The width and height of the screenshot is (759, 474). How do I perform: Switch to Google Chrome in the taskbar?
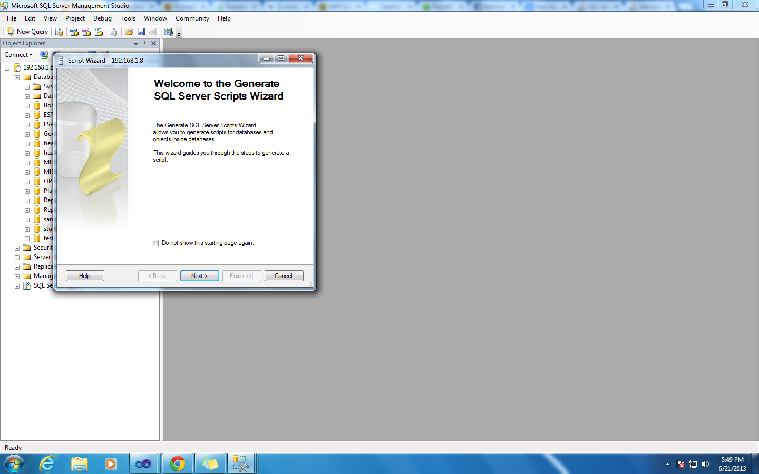pyautogui.click(x=178, y=464)
